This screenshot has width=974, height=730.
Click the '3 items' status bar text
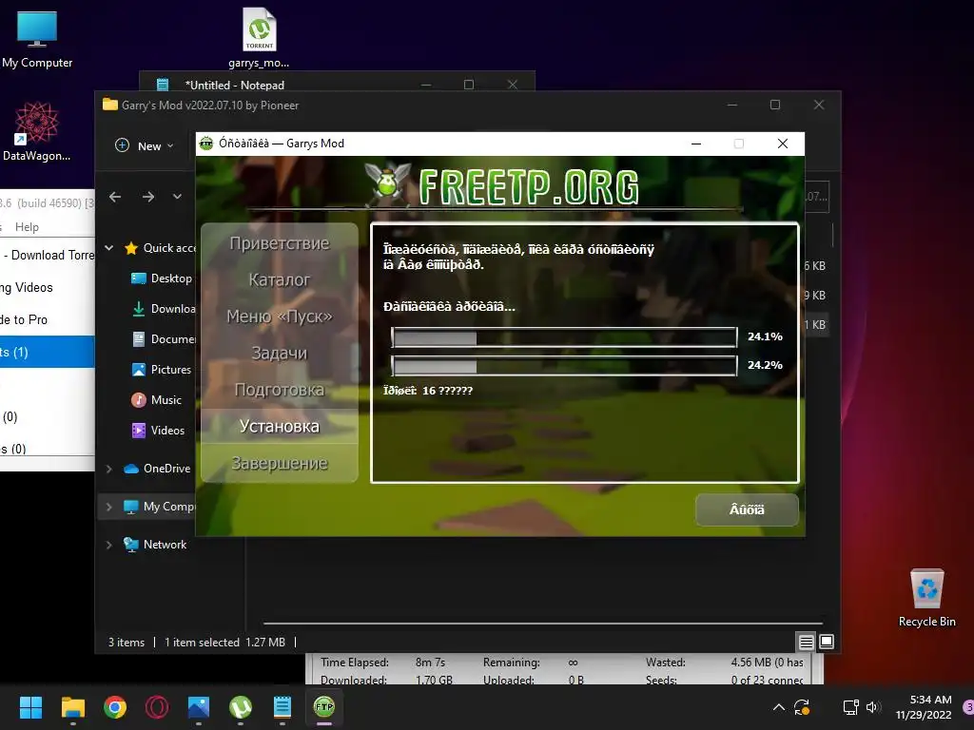tap(127, 643)
